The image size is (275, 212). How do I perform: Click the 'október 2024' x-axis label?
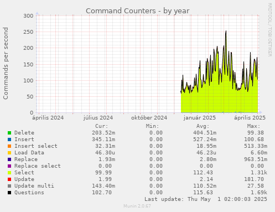click(x=149, y=118)
